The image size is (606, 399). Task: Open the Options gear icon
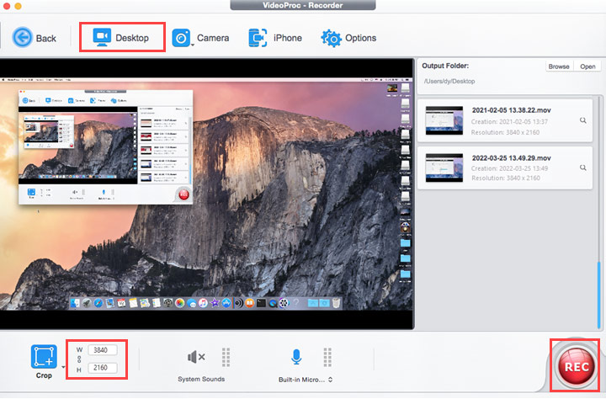tap(331, 38)
